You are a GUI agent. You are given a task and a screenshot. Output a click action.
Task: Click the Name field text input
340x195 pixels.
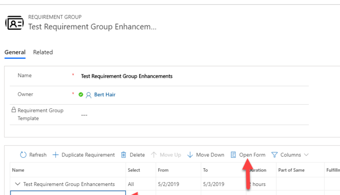181,76
